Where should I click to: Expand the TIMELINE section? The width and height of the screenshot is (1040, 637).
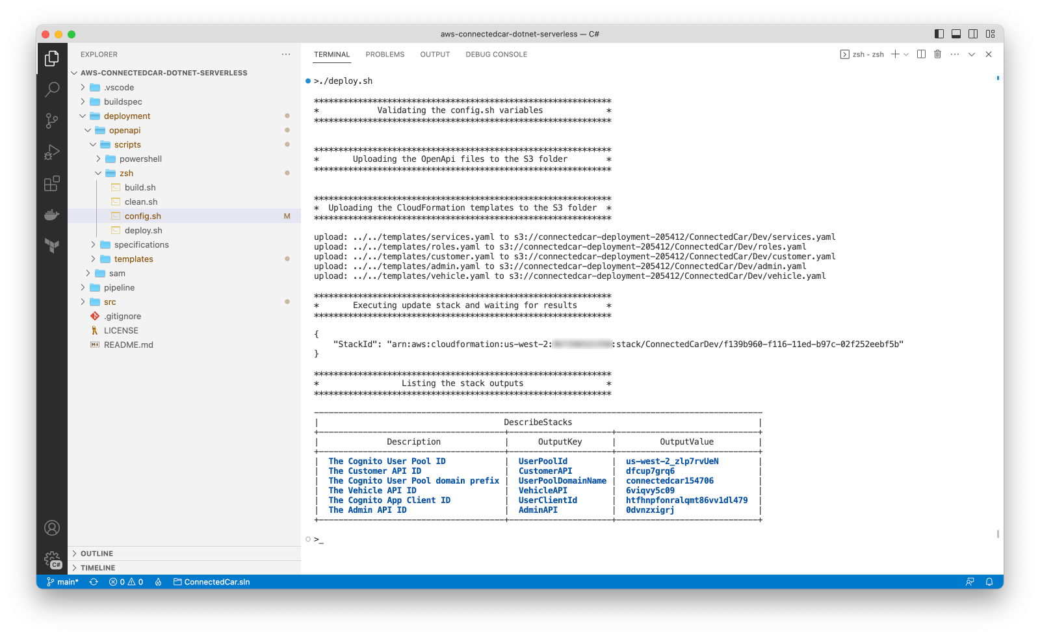click(x=184, y=567)
